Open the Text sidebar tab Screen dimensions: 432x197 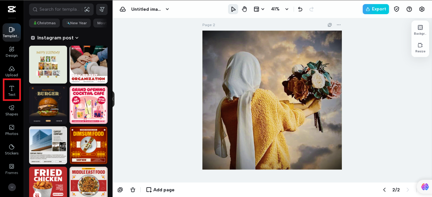pyautogui.click(x=12, y=91)
